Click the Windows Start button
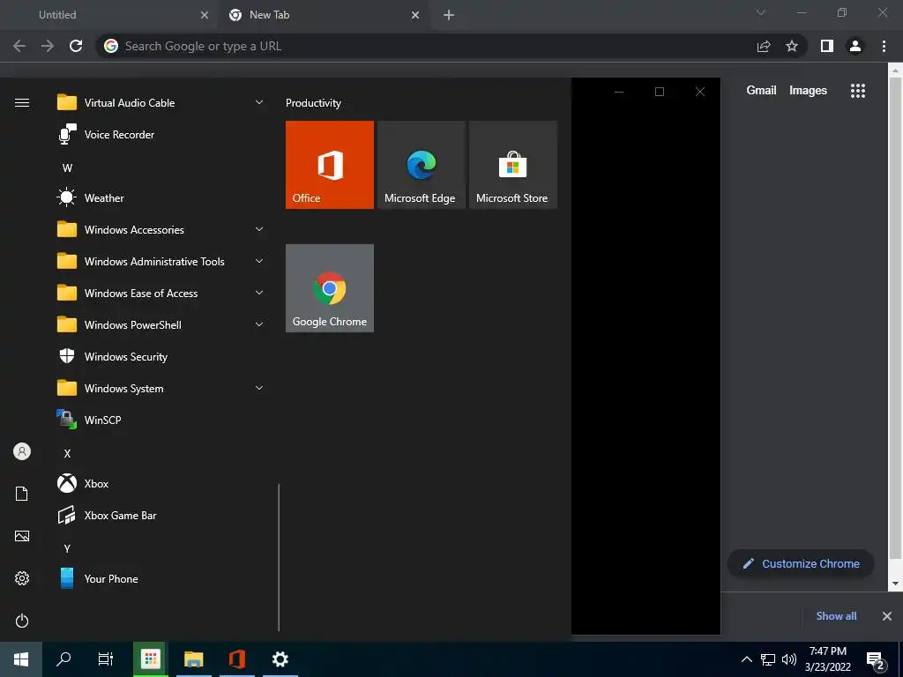The height and width of the screenshot is (677, 903). 21,659
